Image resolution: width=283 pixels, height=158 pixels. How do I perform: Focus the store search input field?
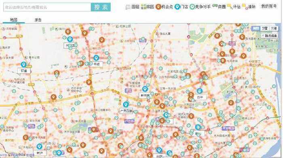47,7
